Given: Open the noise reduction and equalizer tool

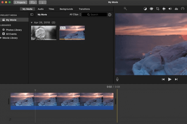Looking at the screenshot, I should tap(176, 9).
